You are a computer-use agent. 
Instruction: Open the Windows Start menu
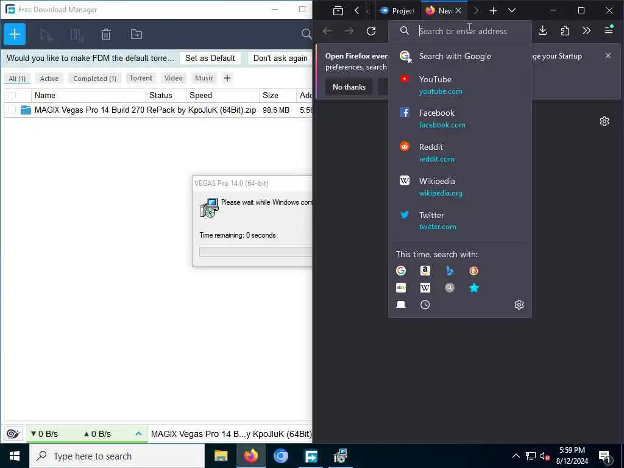pyautogui.click(x=15, y=456)
